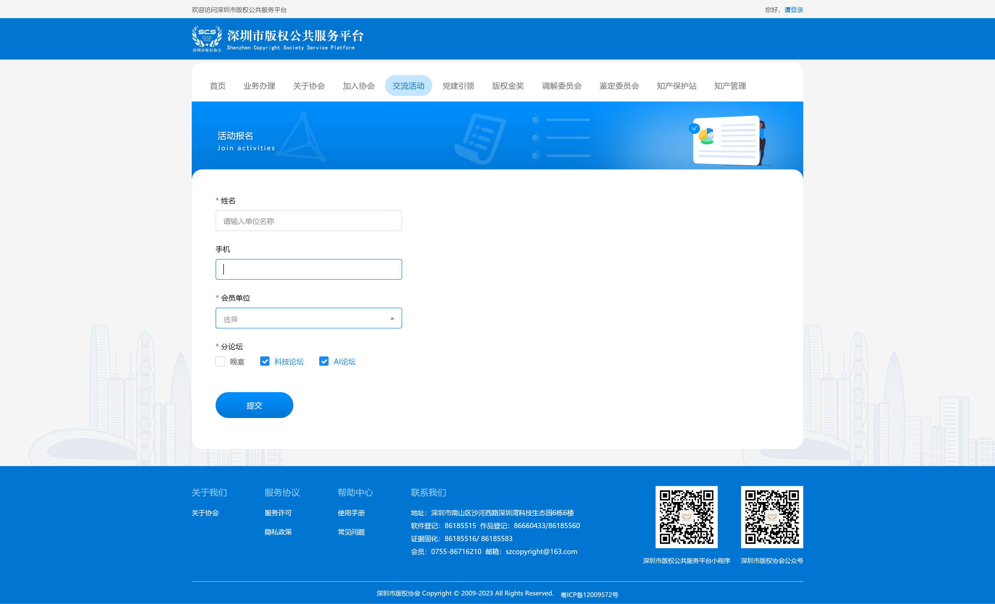Viewport: 995px width, 604px height.
Task: Click the 欢迎访问深圳市版权公共服务平台 welcome text
Action: (239, 10)
